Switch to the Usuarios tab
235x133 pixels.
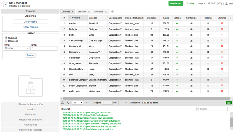pyautogui.click(x=82, y=12)
